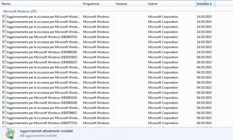Click the 04/10/2015 date in KB3092627 row
233x140 pixels.
tap(204, 62)
